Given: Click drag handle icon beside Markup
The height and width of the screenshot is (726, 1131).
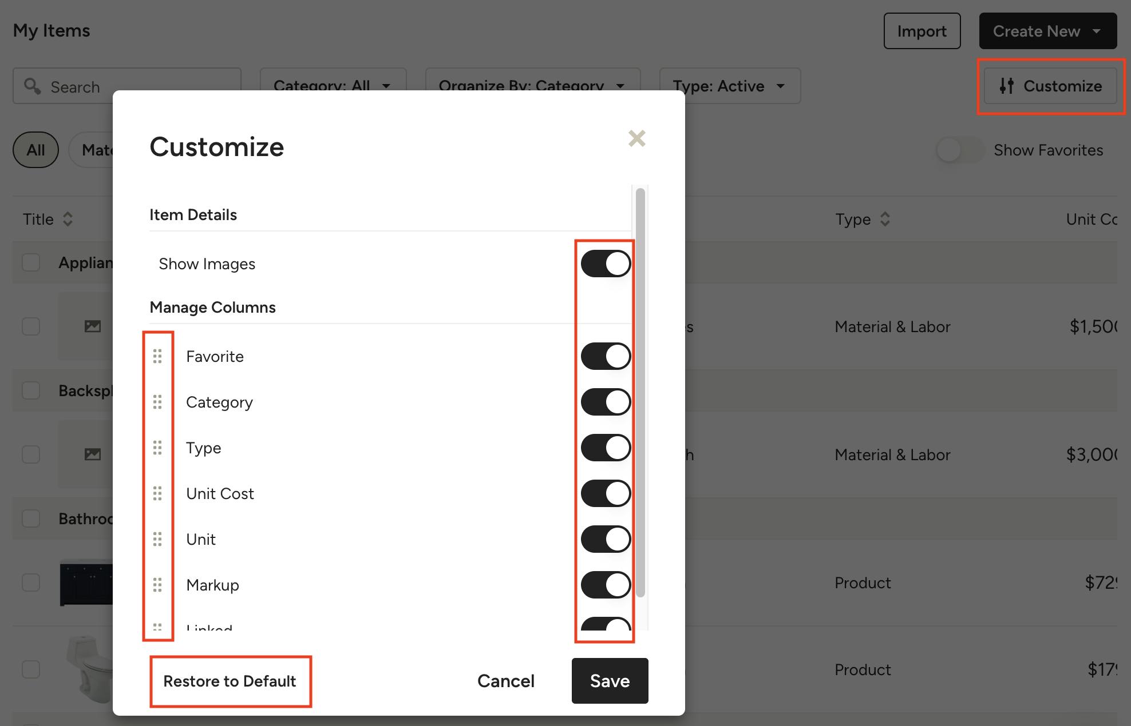Looking at the screenshot, I should click(157, 585).
